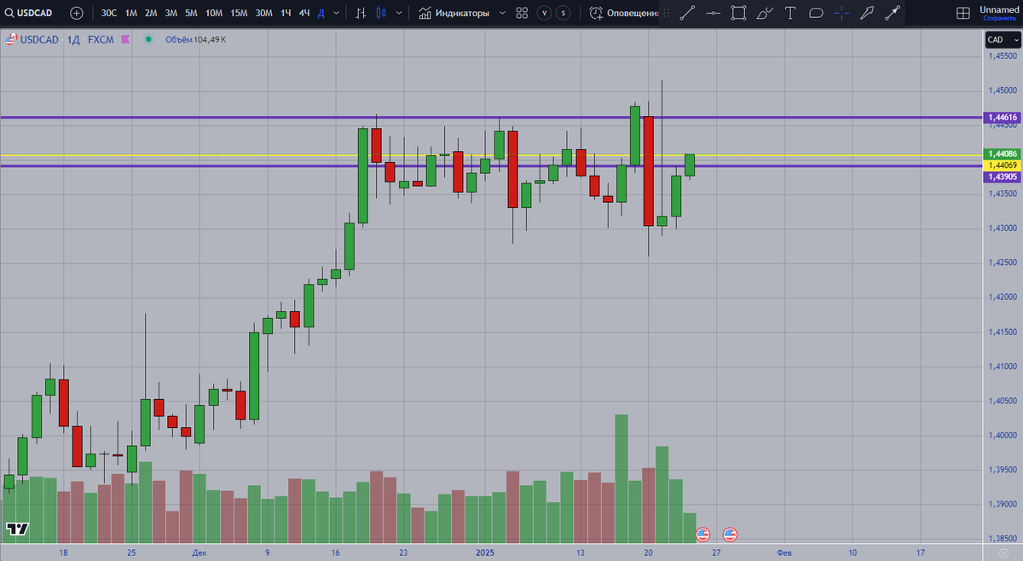Open the Unnamed layout name menu
The width and height of the screenshot is (1023, 561).
coord(999,9)
